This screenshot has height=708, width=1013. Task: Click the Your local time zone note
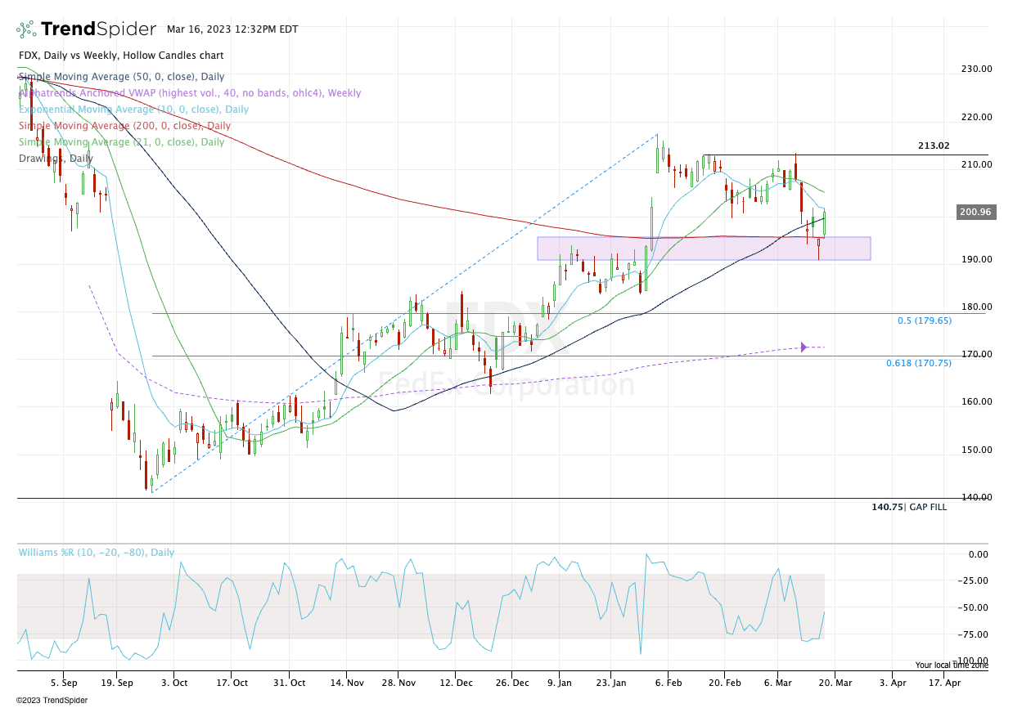click(x=952, y=665)
